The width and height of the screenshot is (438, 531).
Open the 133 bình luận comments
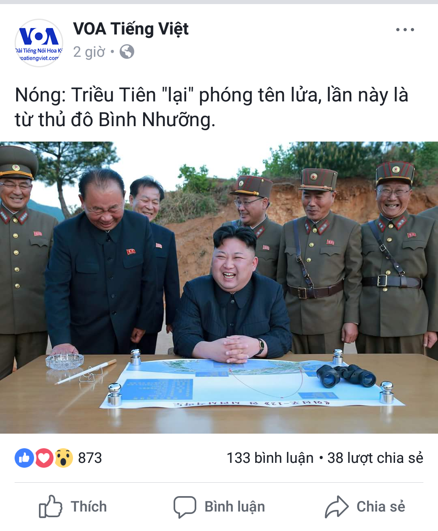(270, 458)
